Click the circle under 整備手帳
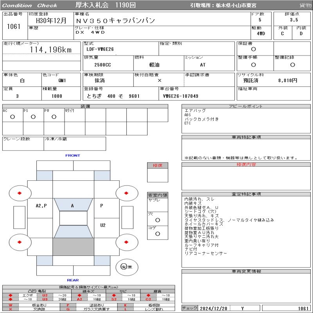The width and height of the screenshot is (313, 313). [254, 65]
